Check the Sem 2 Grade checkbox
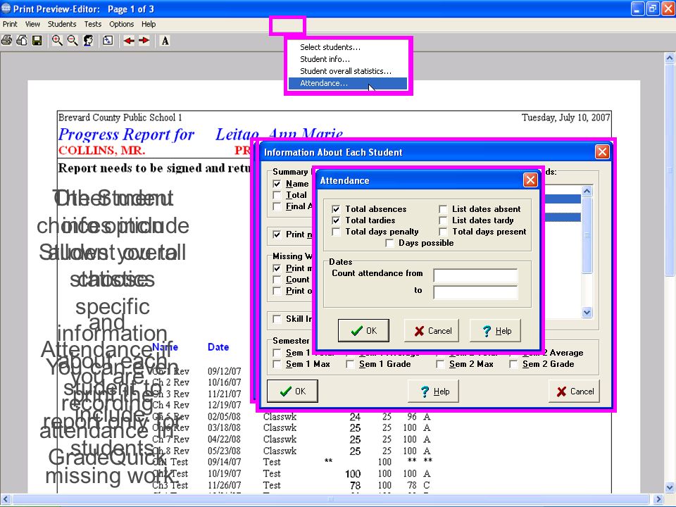The image size is (676, 507). [x=513, y=364]
